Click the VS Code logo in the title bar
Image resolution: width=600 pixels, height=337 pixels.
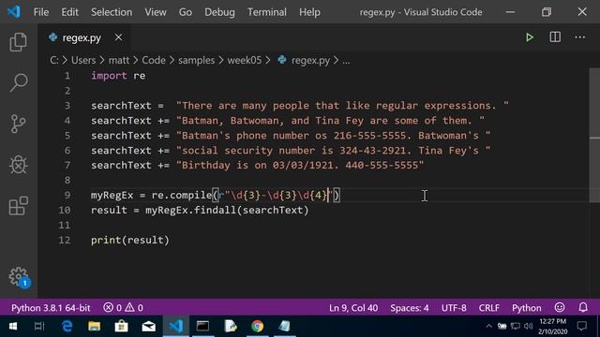[x=14, y=12]
